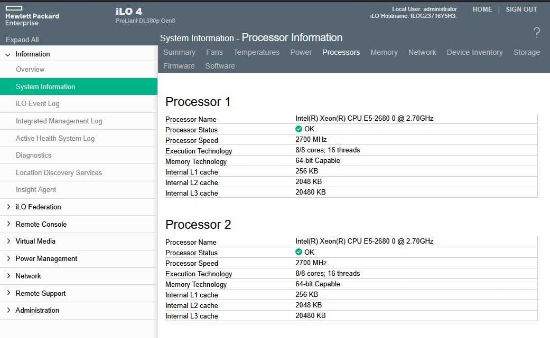
Task: Expand the Virtual Media section
Action: tap(8, 241)
